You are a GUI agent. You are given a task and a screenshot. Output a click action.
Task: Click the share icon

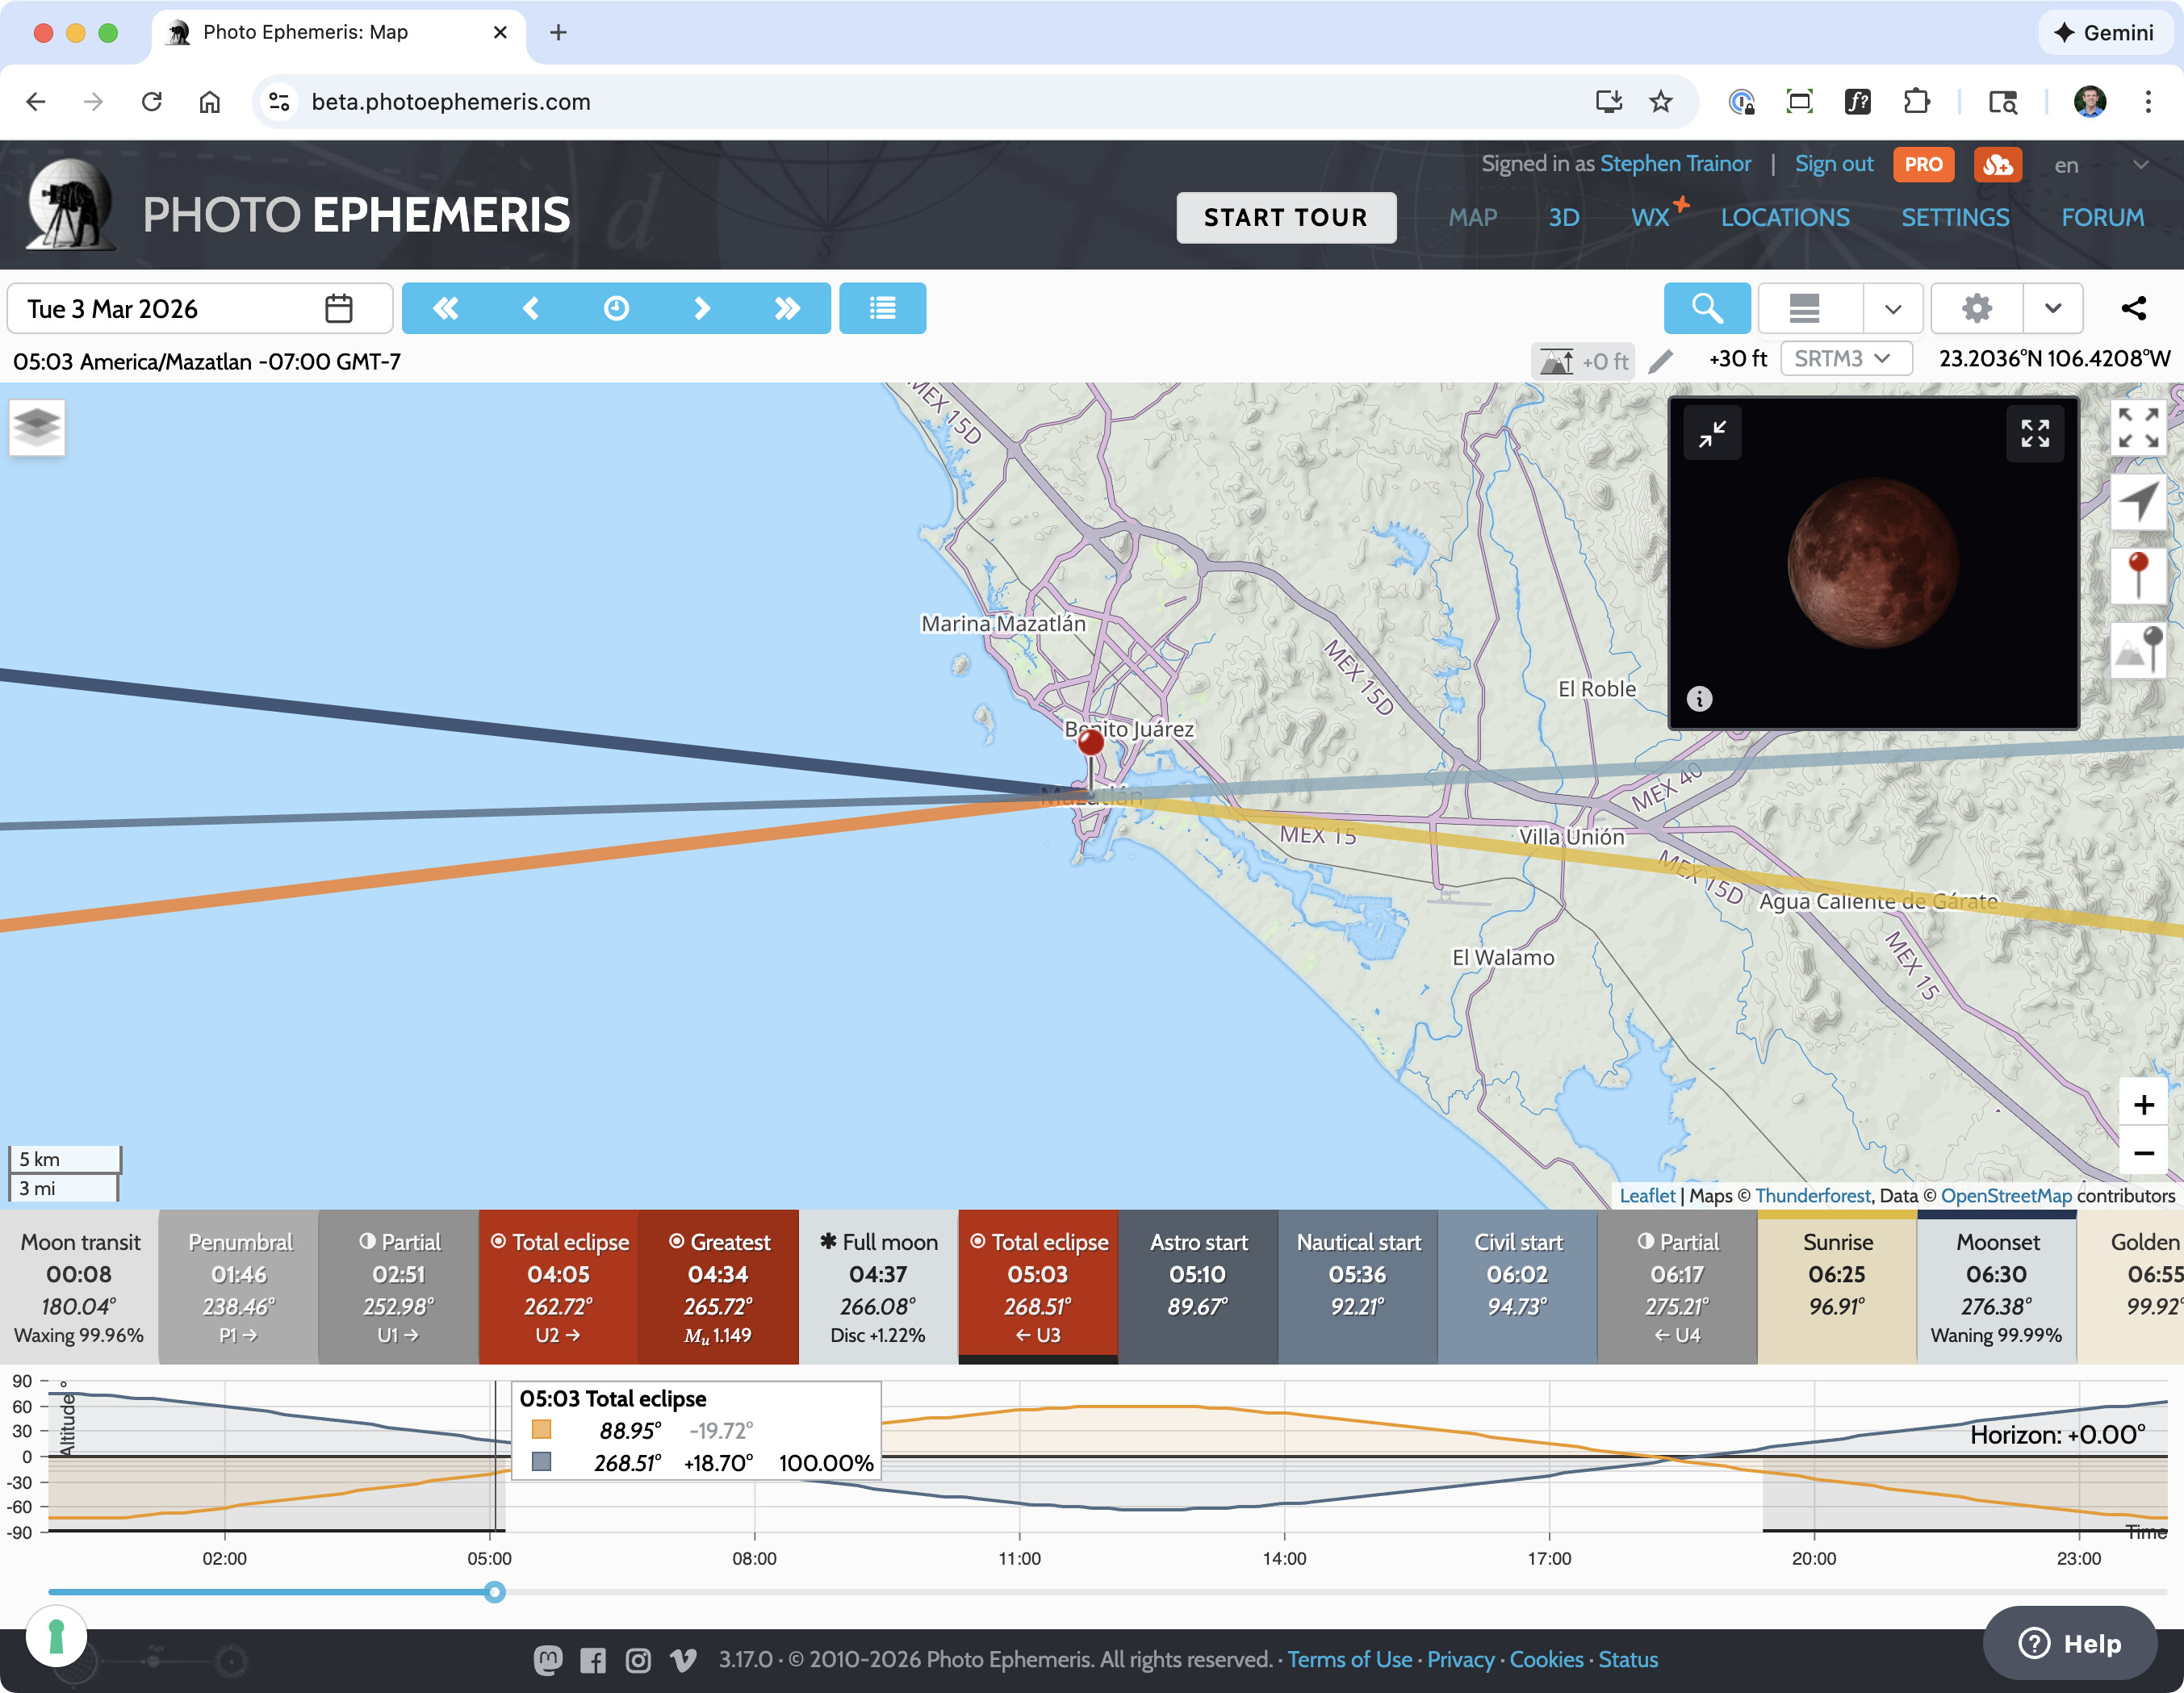pos(2133,309)
